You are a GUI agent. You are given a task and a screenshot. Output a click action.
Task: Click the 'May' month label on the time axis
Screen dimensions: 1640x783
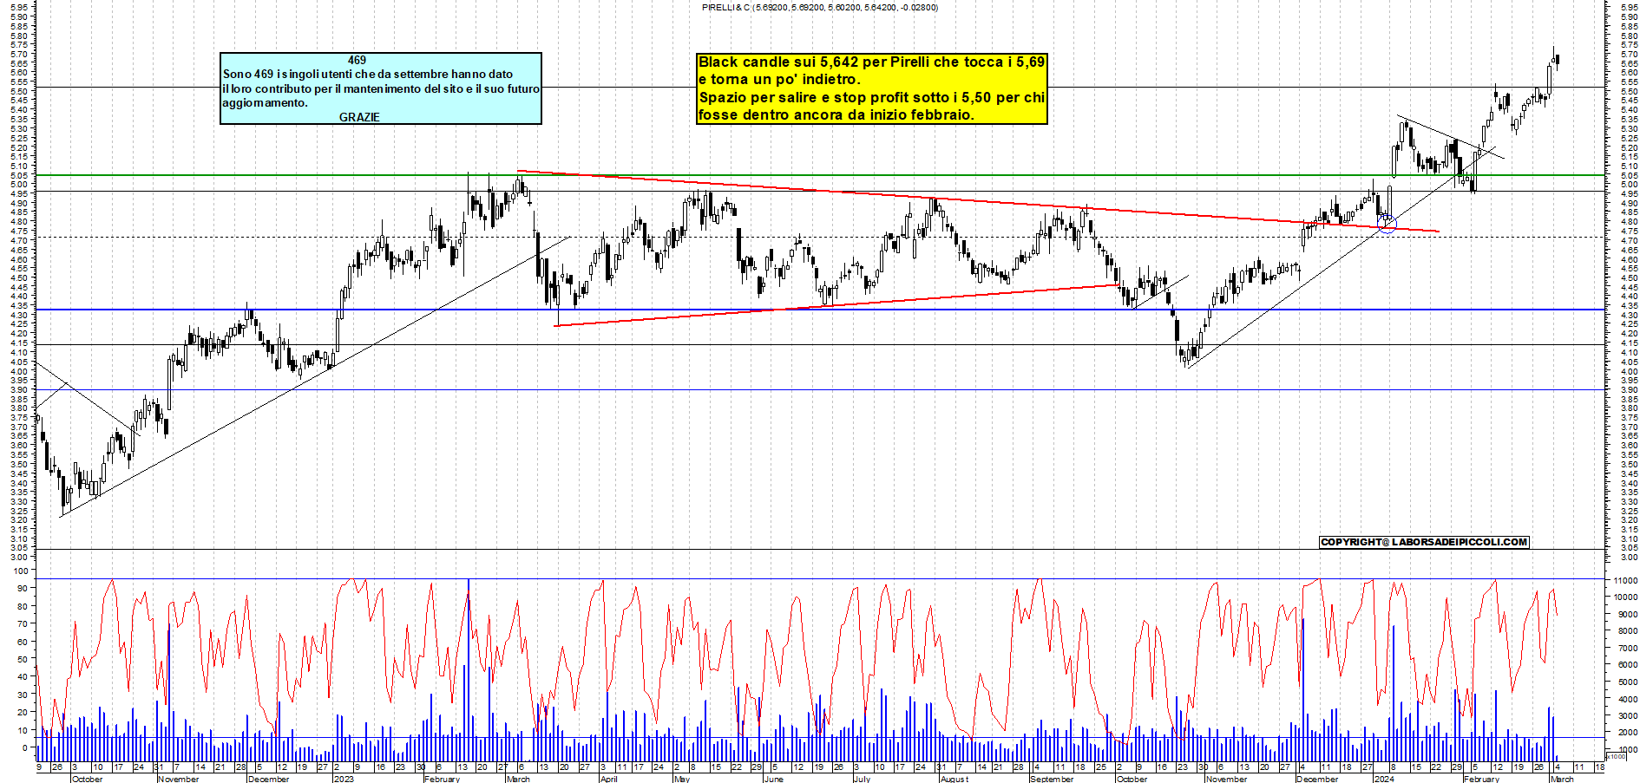pos(682,779)
